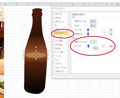Increase soft edges size with spinner up arrow
Image resolution: width=120 pixels, height=98 pixels.
click(111, 45)
